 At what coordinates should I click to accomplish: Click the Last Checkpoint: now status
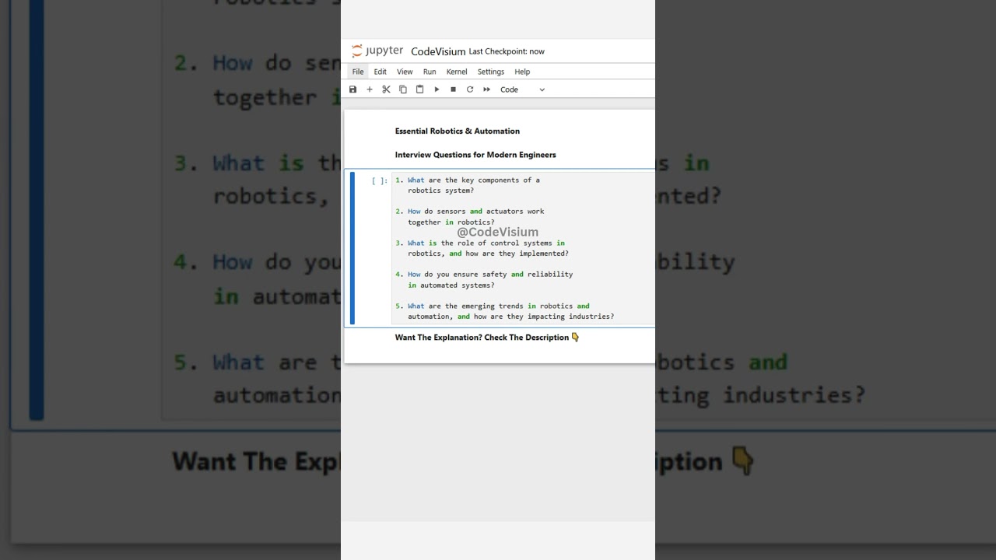click(x=507, y=51)
